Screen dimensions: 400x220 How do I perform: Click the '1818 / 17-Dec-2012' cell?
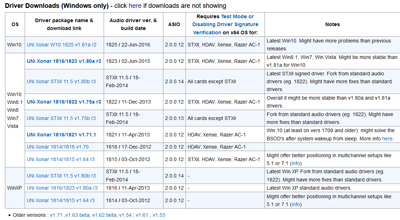tap(133, 147)
